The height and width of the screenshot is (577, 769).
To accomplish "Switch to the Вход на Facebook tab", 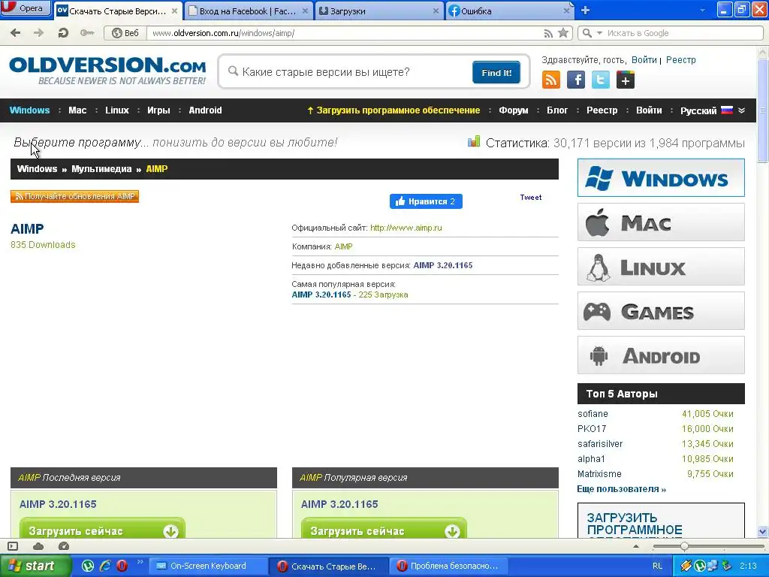I will point(249,11).
